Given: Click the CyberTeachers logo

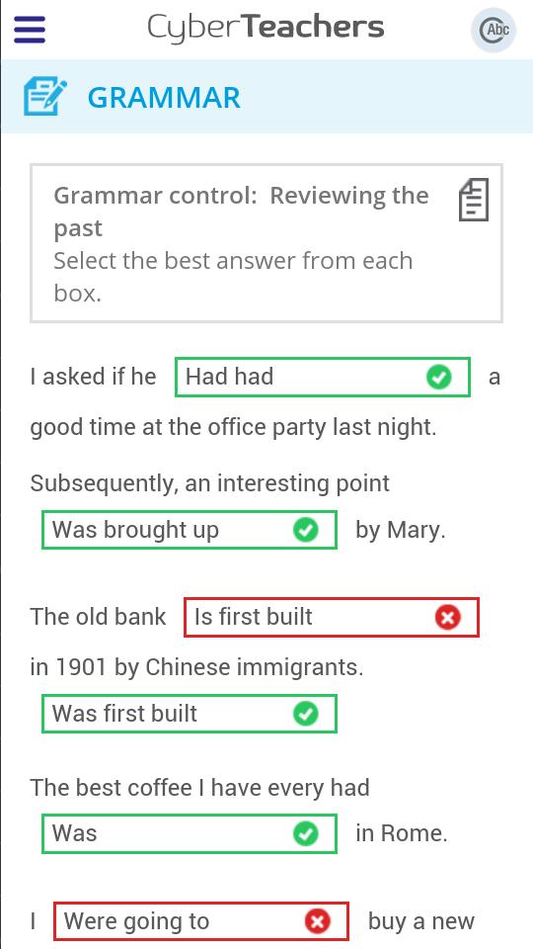Looking at the screenshot, I should (266, 28).
